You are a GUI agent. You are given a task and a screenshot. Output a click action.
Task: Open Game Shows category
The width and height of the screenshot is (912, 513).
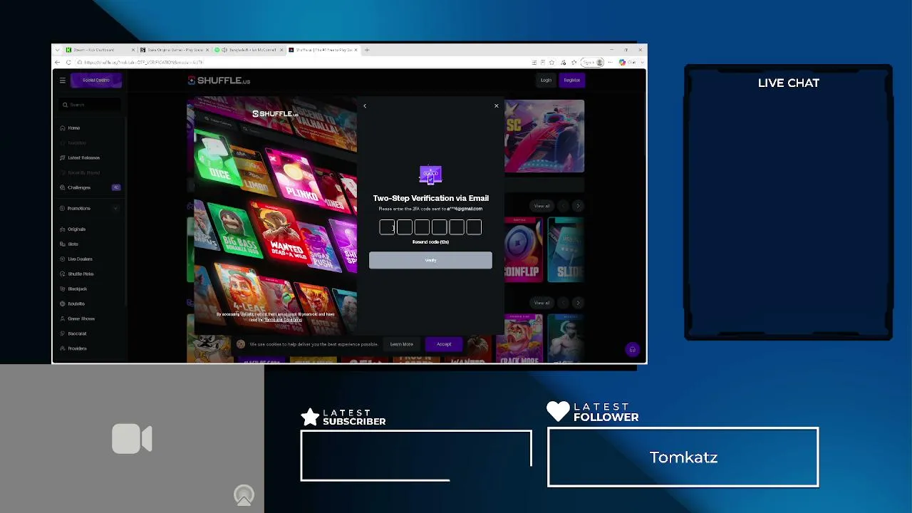click(81, 319)
